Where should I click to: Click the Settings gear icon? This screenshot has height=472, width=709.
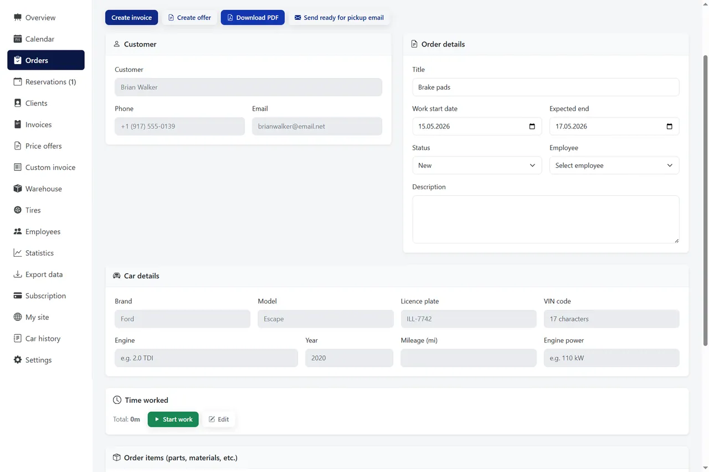[18, 360]
